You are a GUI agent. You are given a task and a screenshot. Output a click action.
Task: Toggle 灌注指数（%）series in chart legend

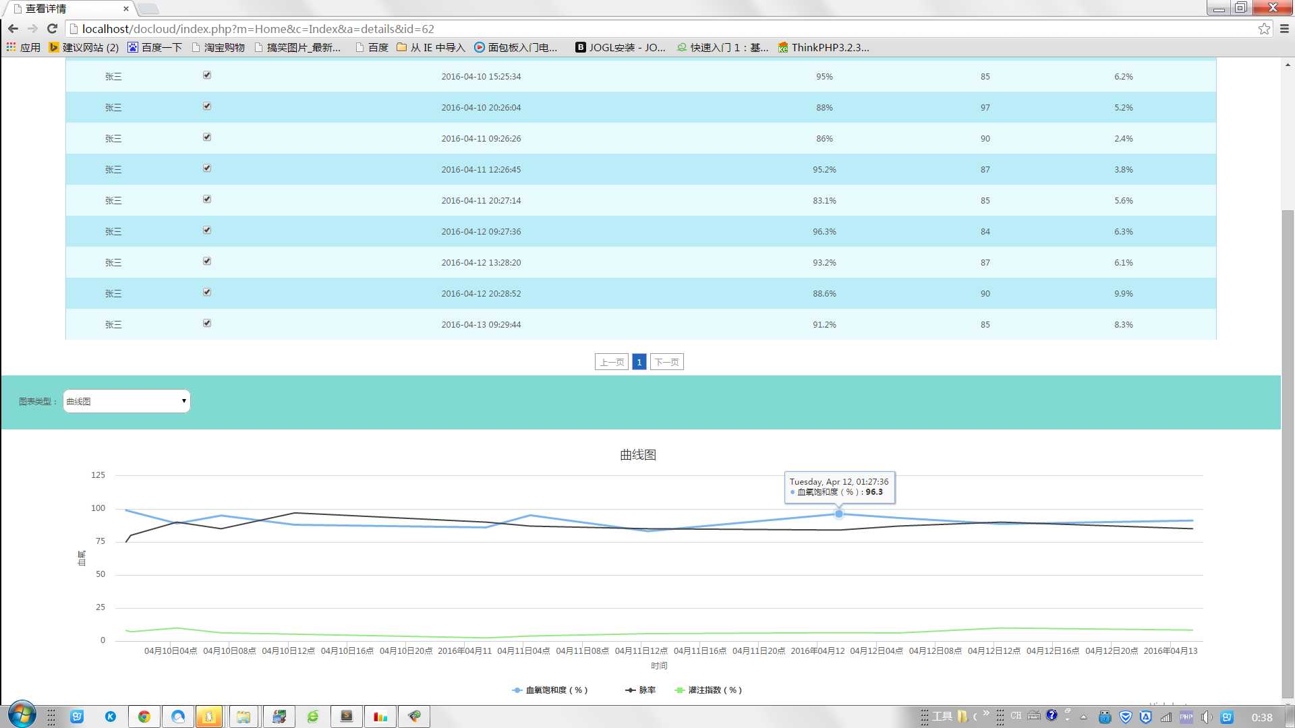pos(708,690)
